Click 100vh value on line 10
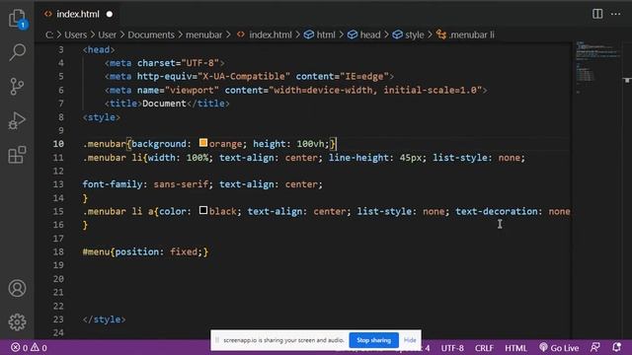 (x=310, y=144)
